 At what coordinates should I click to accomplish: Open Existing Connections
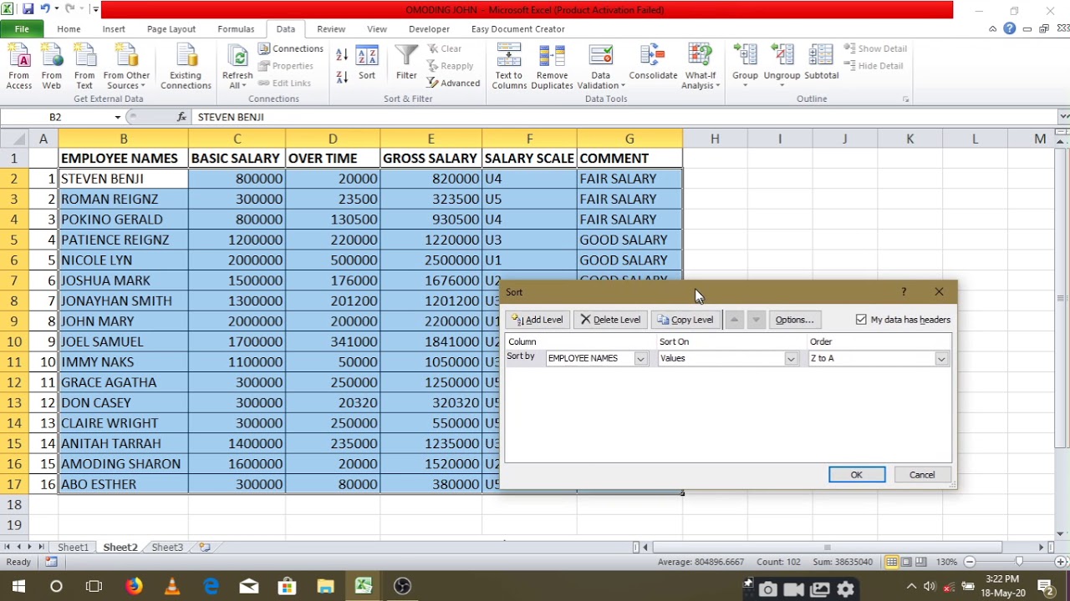(186, 67)
